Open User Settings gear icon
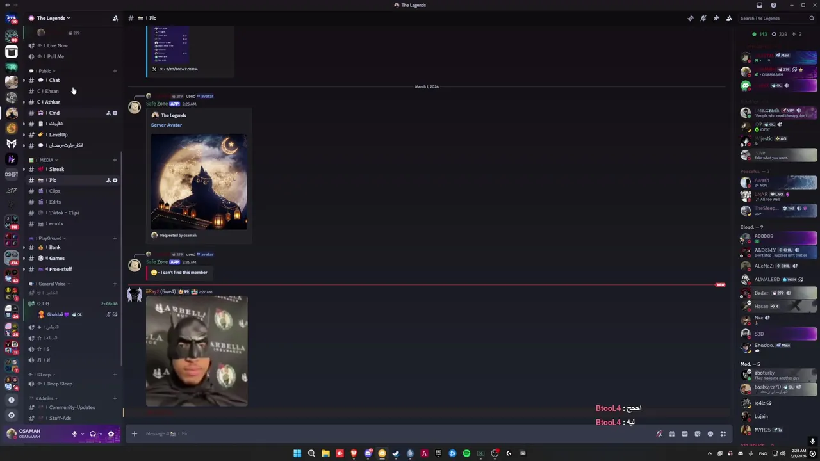The height and width of the screenshot is (461, 820). click(x=111, y=434)
